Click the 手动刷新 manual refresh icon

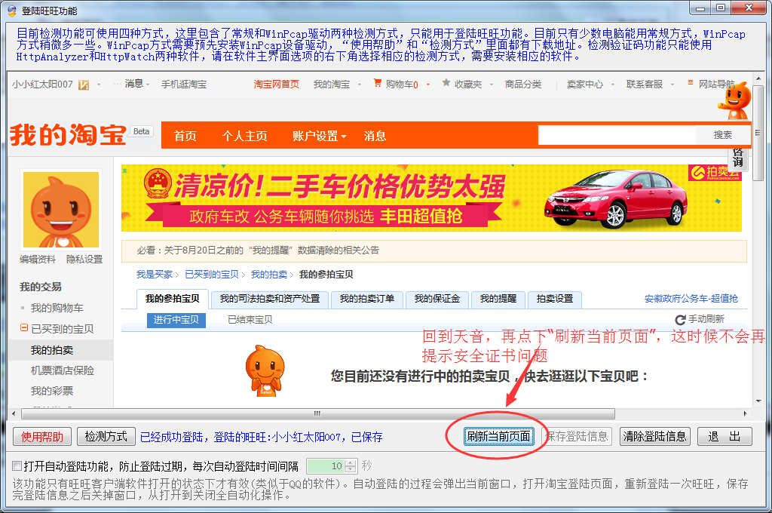click(x=680, y=320)
